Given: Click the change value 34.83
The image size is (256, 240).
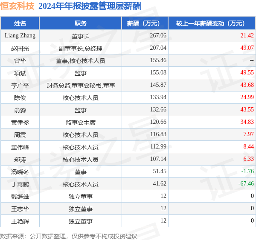Looking at the screenshot, I should pos(247,122).
